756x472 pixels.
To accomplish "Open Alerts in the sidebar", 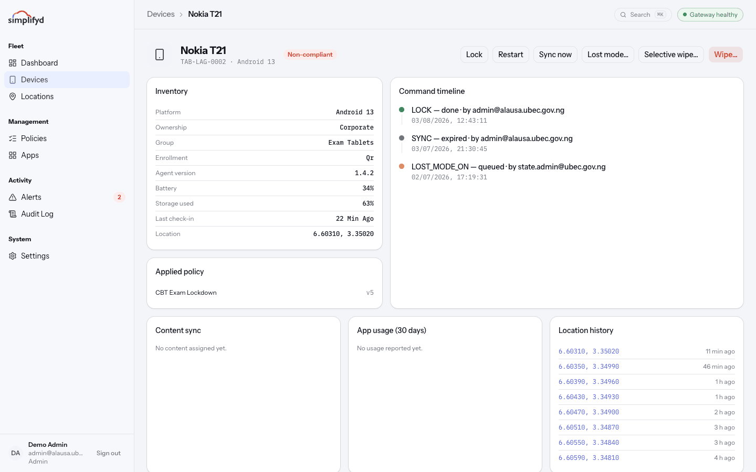I will click(67, 197).
